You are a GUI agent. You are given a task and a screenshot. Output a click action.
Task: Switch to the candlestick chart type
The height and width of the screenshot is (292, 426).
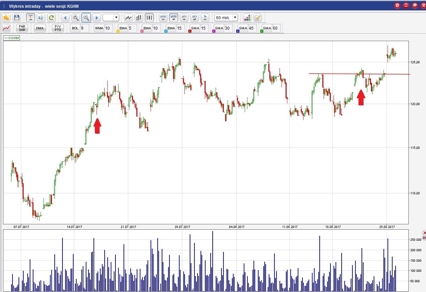point(150,18)
